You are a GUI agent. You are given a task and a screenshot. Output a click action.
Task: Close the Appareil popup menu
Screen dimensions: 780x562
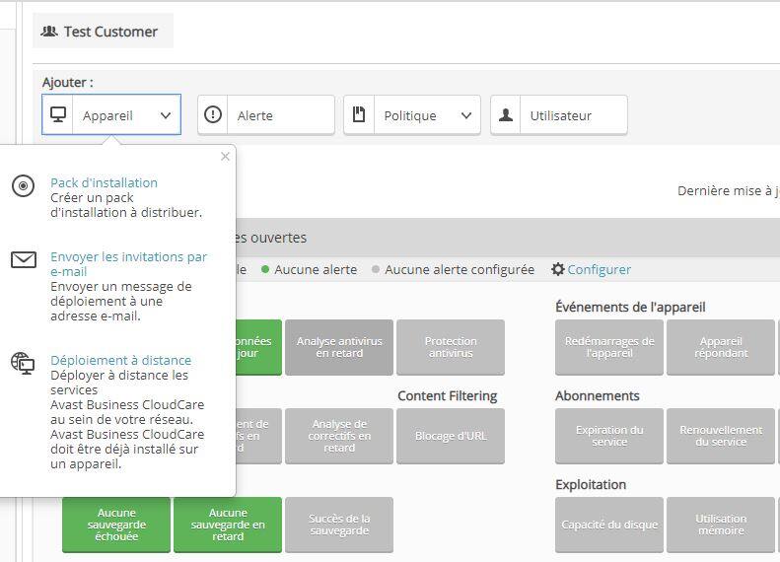pos(225,156)
